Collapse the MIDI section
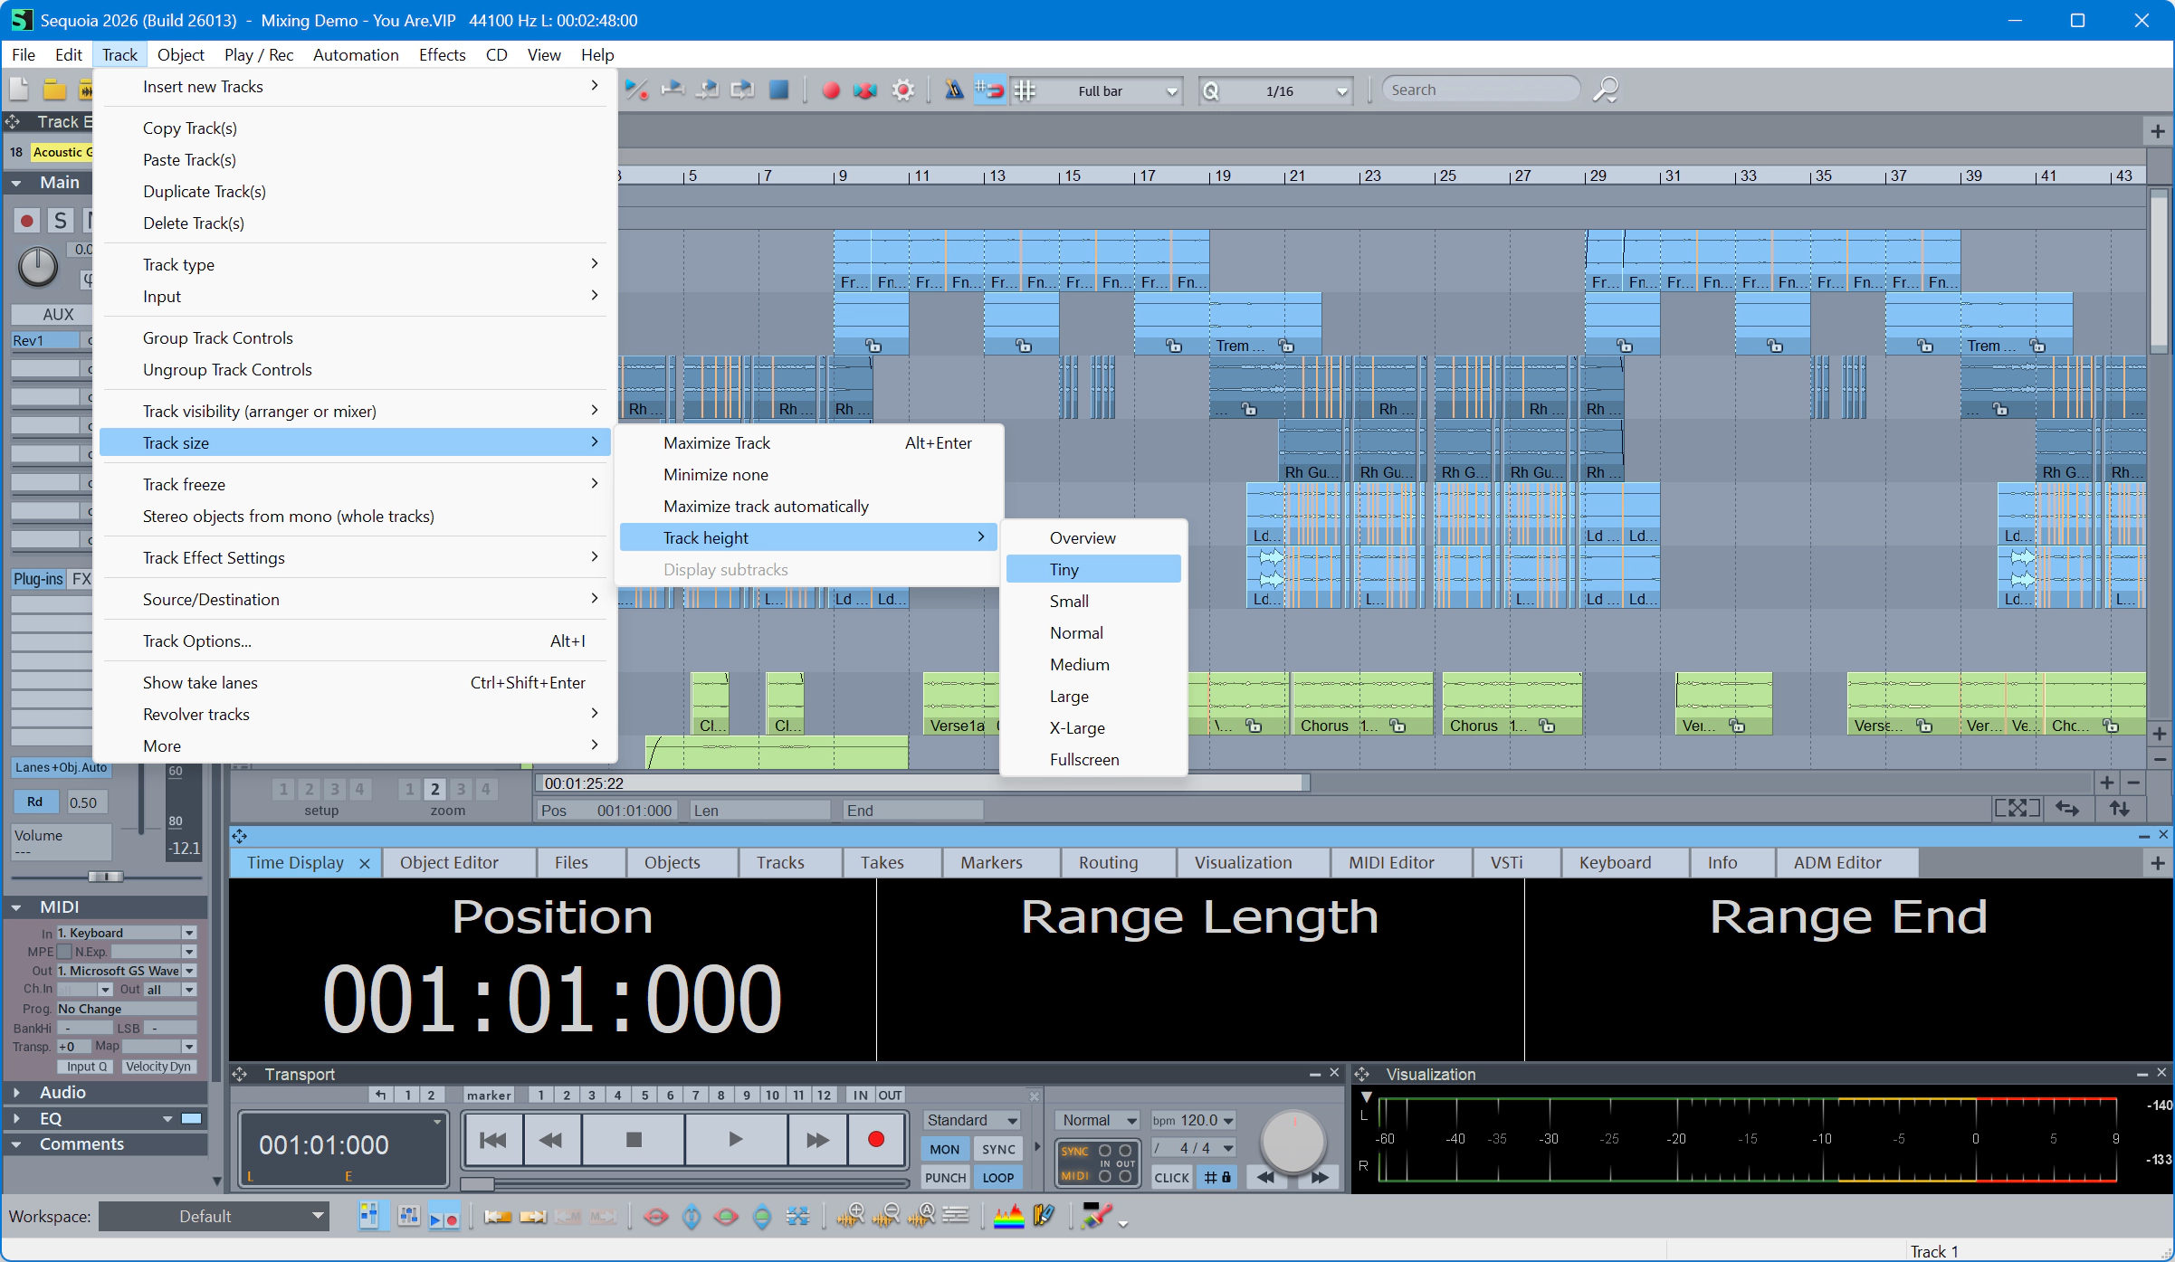Screen dimensions: 2175x1262 click(16, 906)
